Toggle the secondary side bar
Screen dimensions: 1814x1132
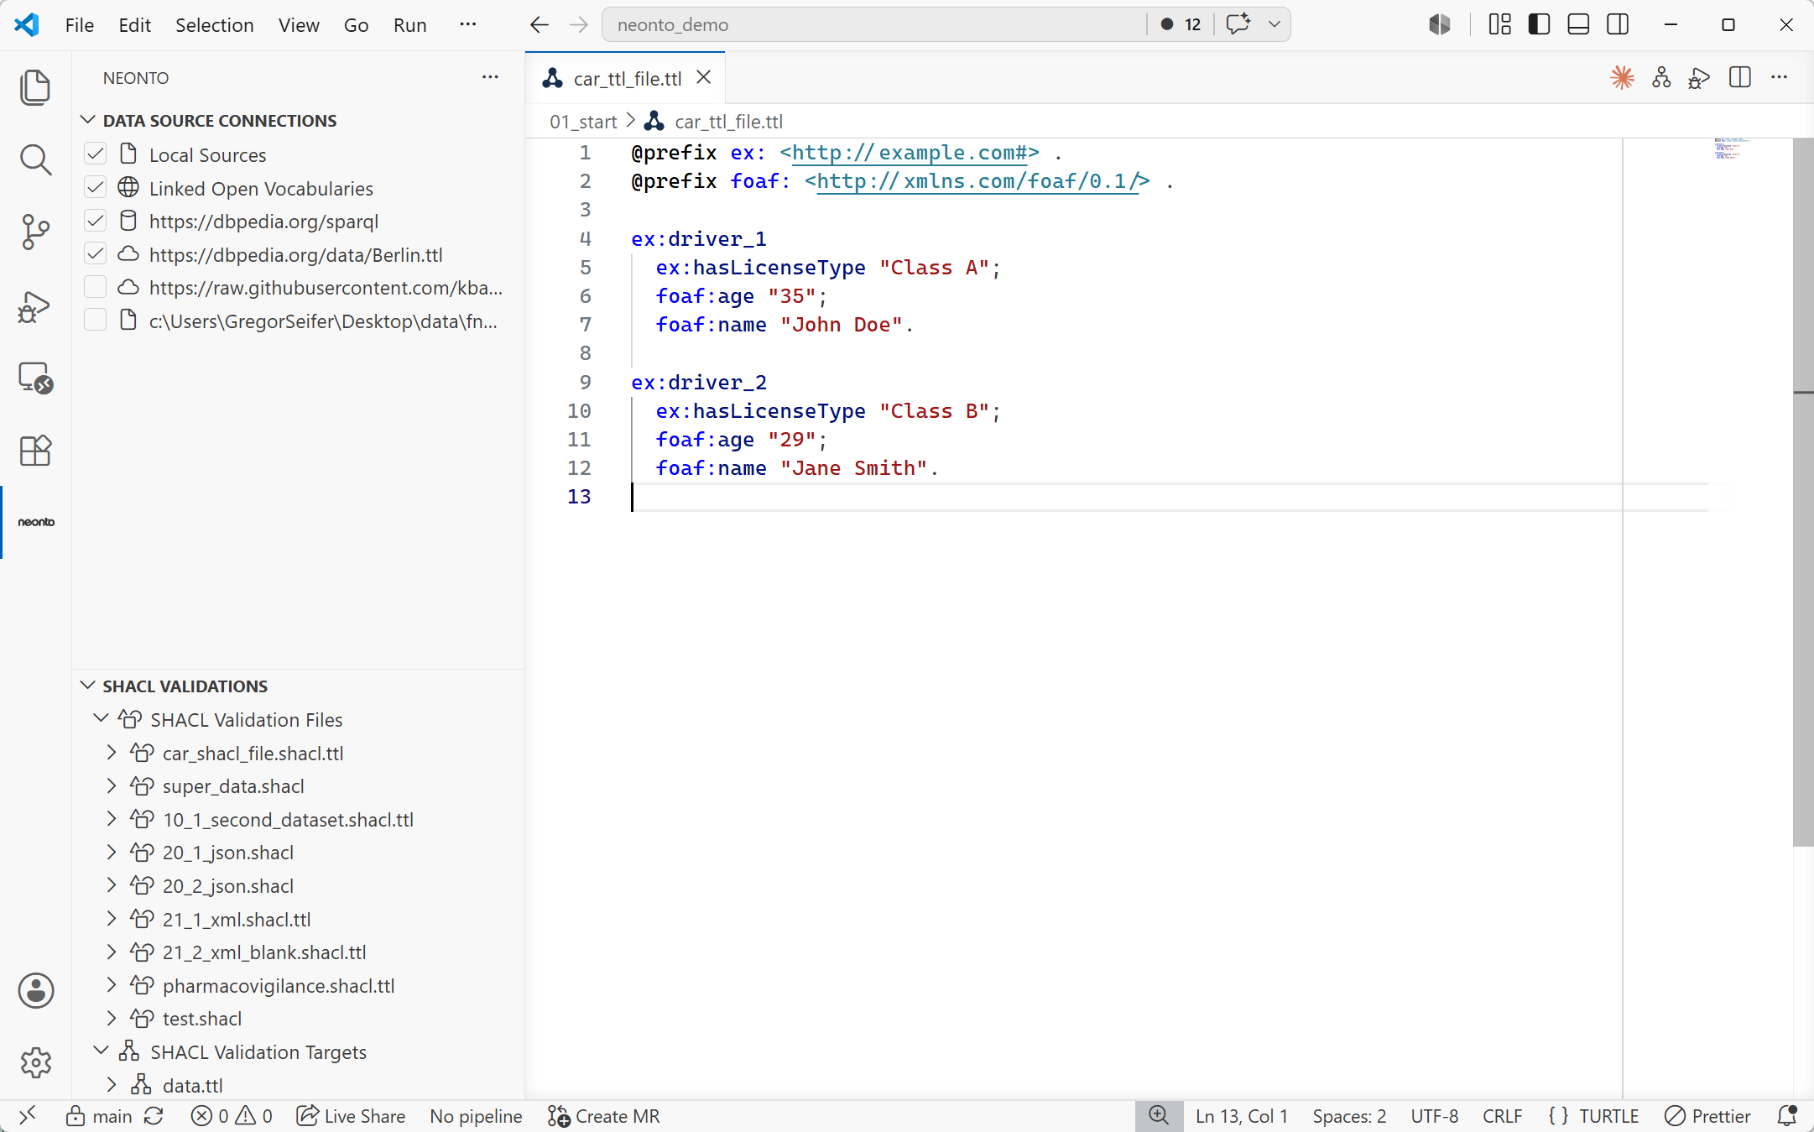(1618, 24)
